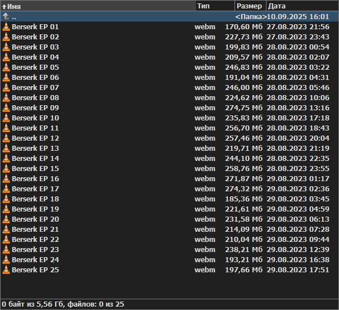Screen dimensions: 339x310
Task: Click VLC icon of Berserk EP 02
Action: pos(6,37)
